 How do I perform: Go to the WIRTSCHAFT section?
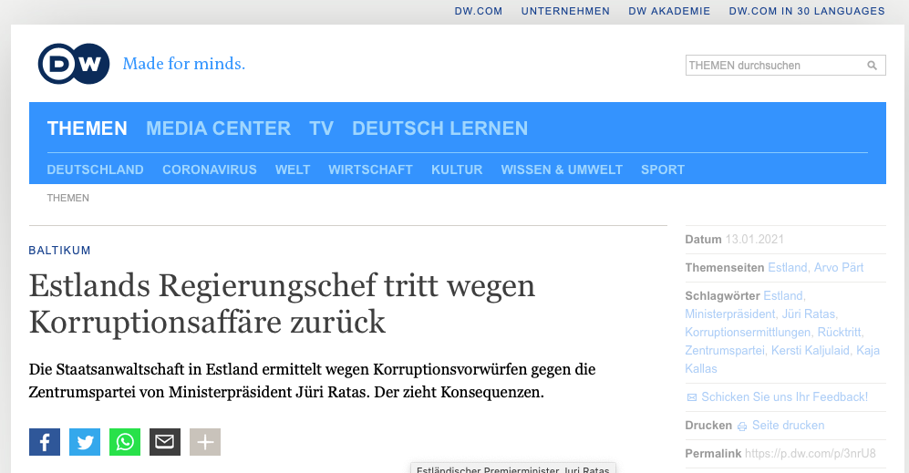point(370,170)
